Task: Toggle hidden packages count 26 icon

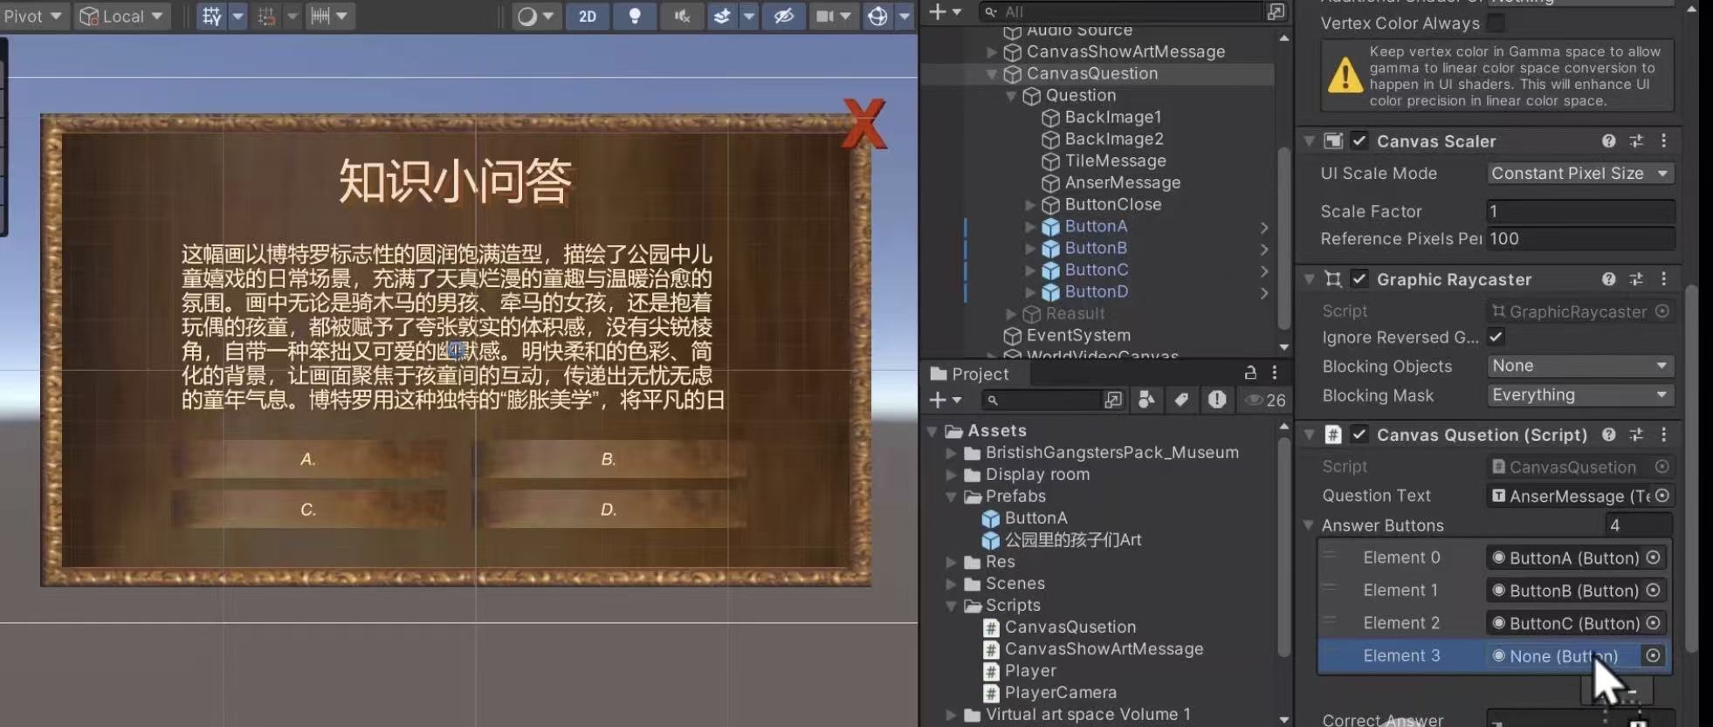Action: pos(1266,400)
